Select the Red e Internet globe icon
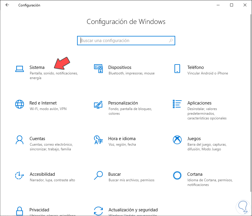 (19, 104)
